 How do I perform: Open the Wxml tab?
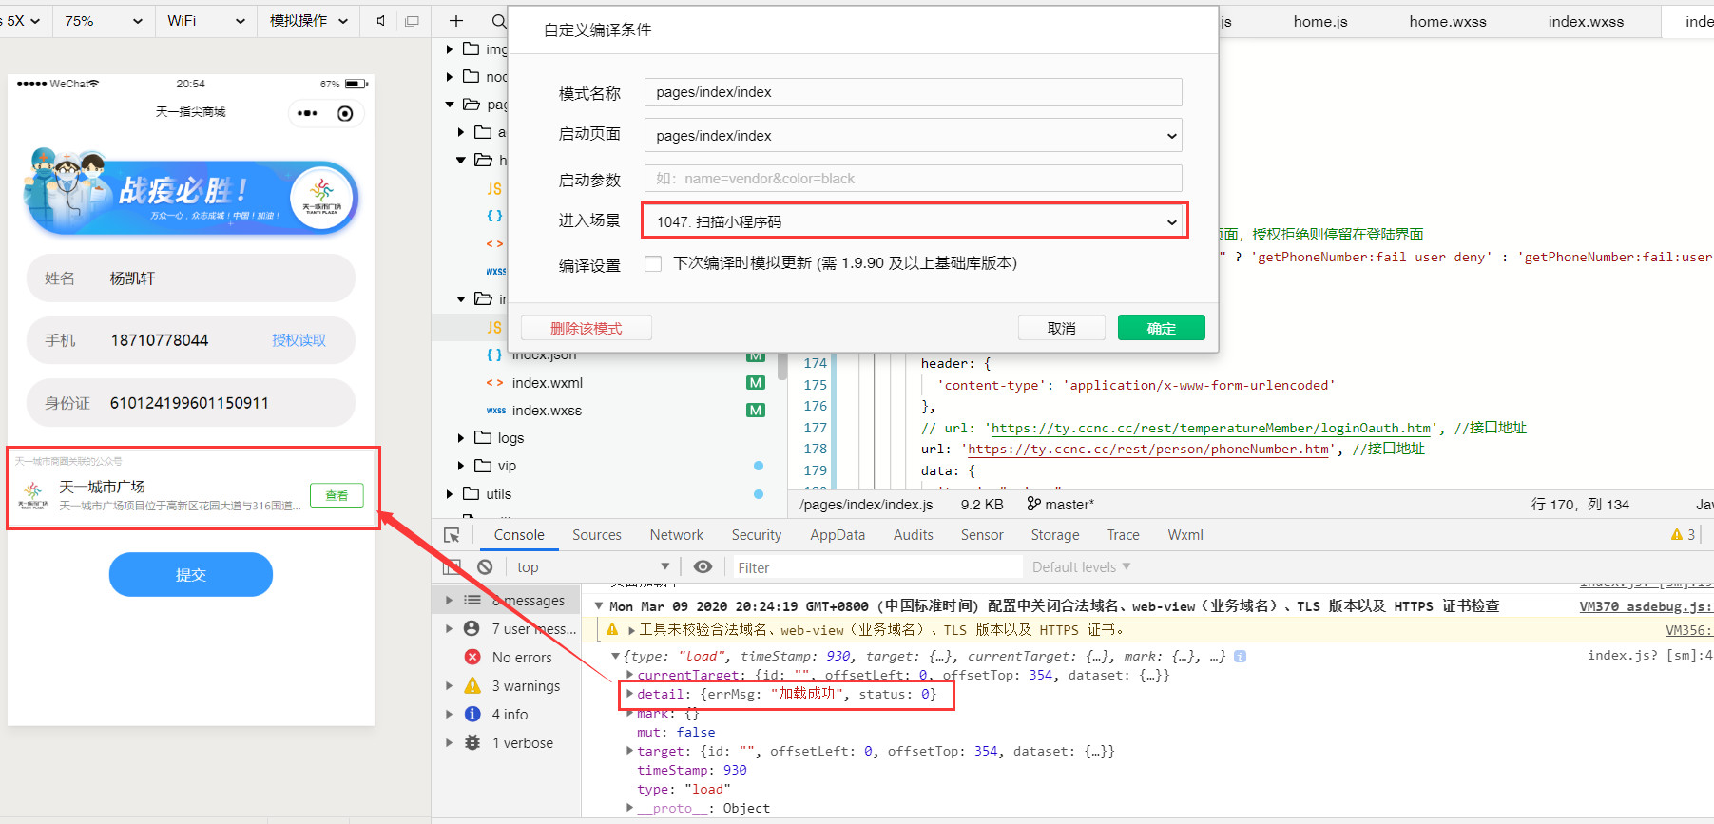[1185, 535]
